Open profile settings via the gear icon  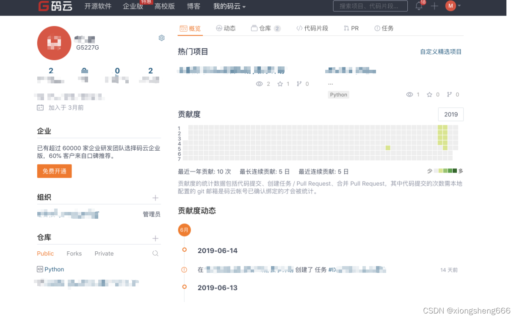[x=161, y=38]
